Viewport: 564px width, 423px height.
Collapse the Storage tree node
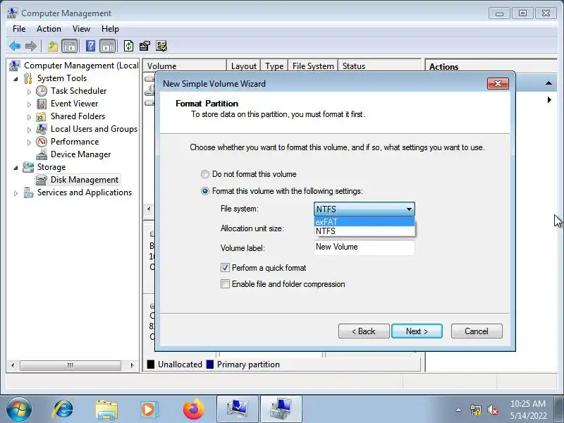[x=16, y=168]
